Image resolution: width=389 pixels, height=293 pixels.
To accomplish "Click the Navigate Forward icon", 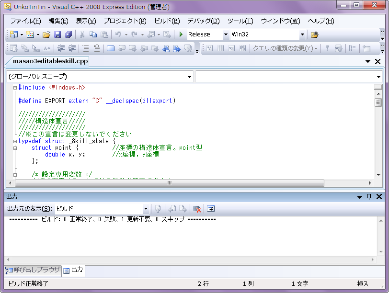I will coord(167,34).
